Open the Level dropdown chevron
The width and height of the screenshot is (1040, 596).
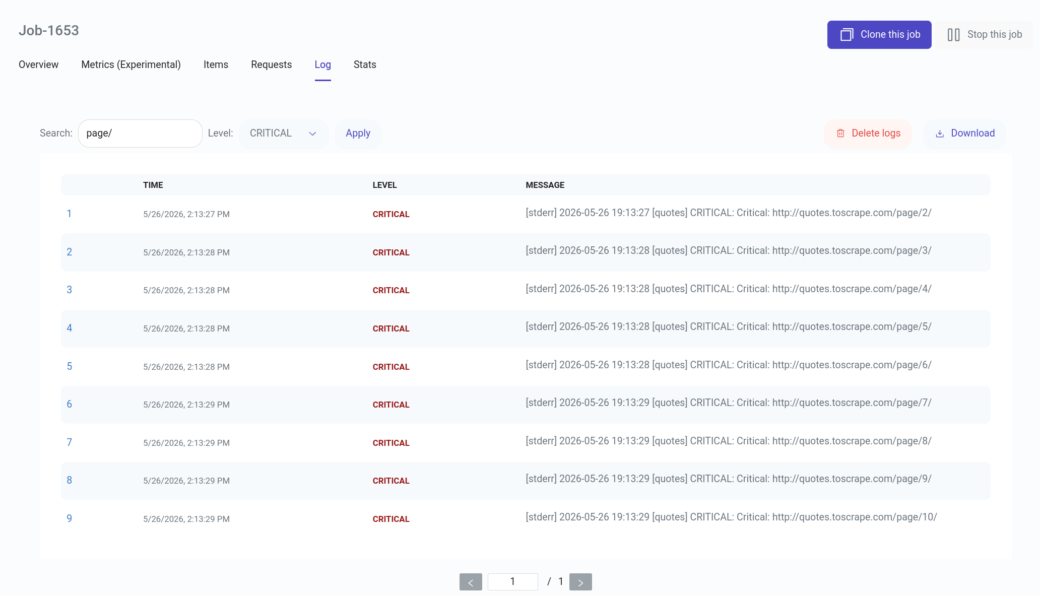point(312,134)
